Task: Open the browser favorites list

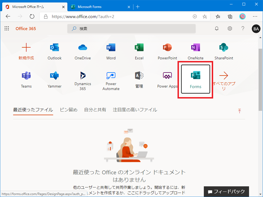Action: (x=218, y=16)
